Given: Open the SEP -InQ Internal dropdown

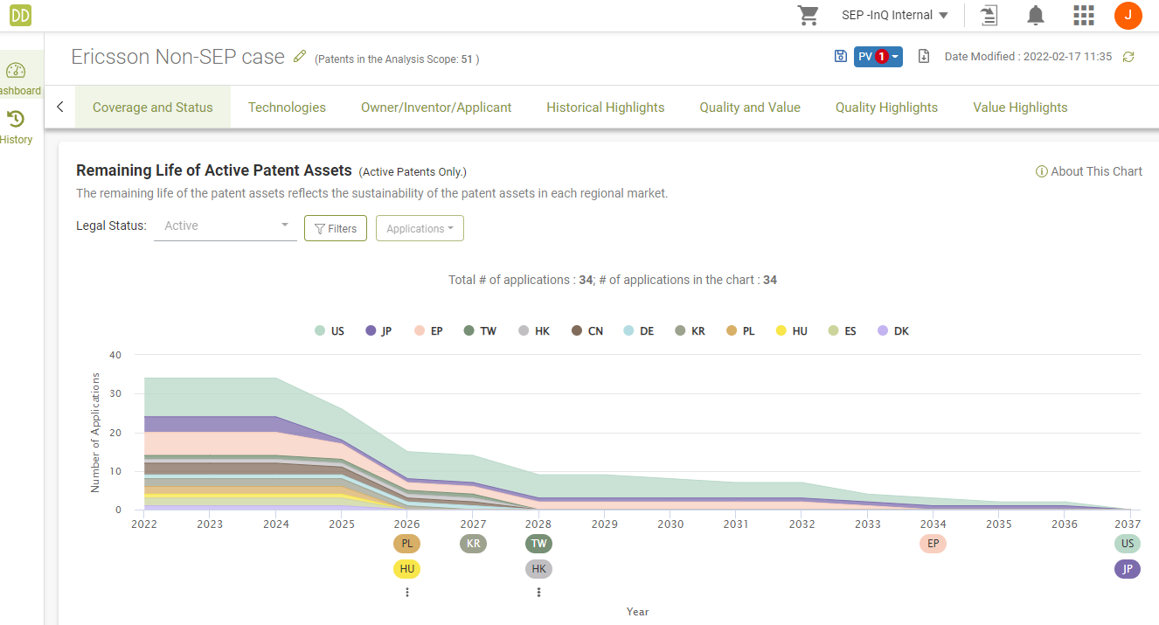Looking at the screenshot, I should (x=893, y=15).
